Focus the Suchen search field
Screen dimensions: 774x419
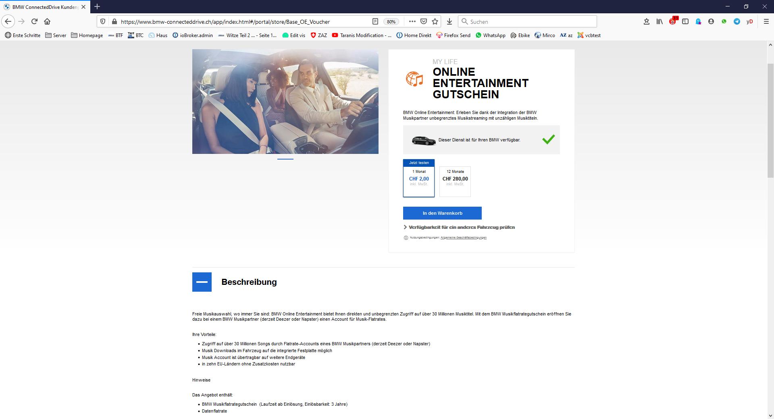527,21
